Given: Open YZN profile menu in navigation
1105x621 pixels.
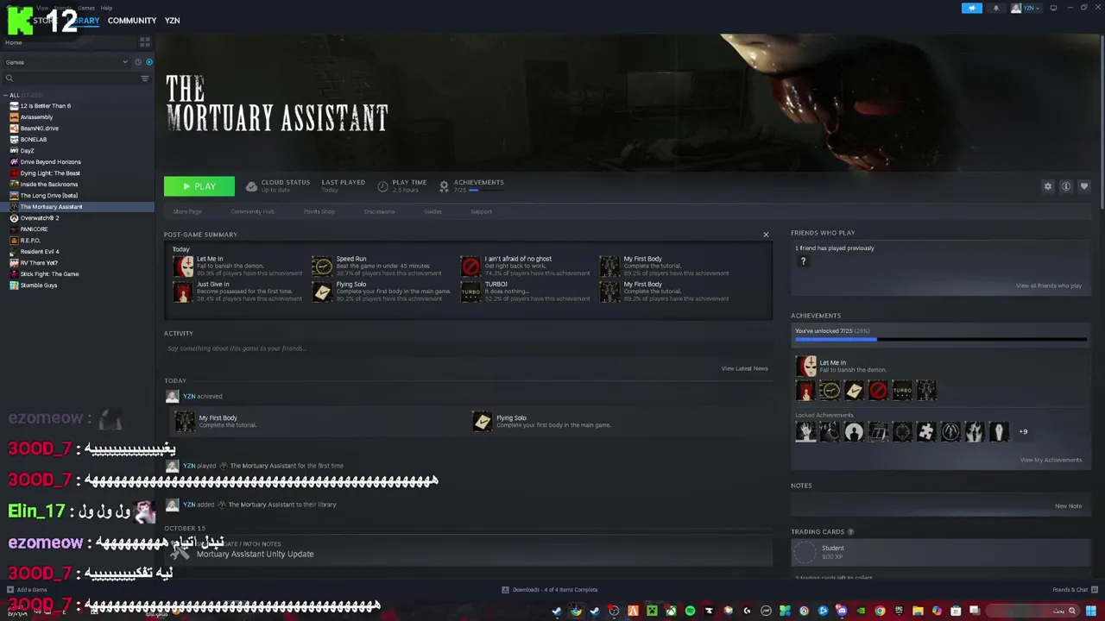Looking at the screenshot, I should 172,21.
